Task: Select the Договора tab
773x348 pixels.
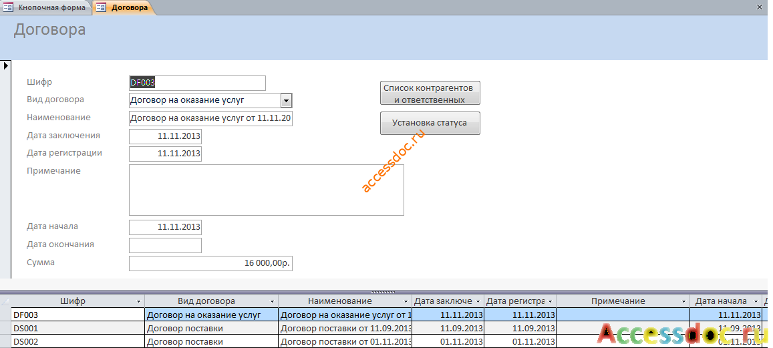Action: 123,7
